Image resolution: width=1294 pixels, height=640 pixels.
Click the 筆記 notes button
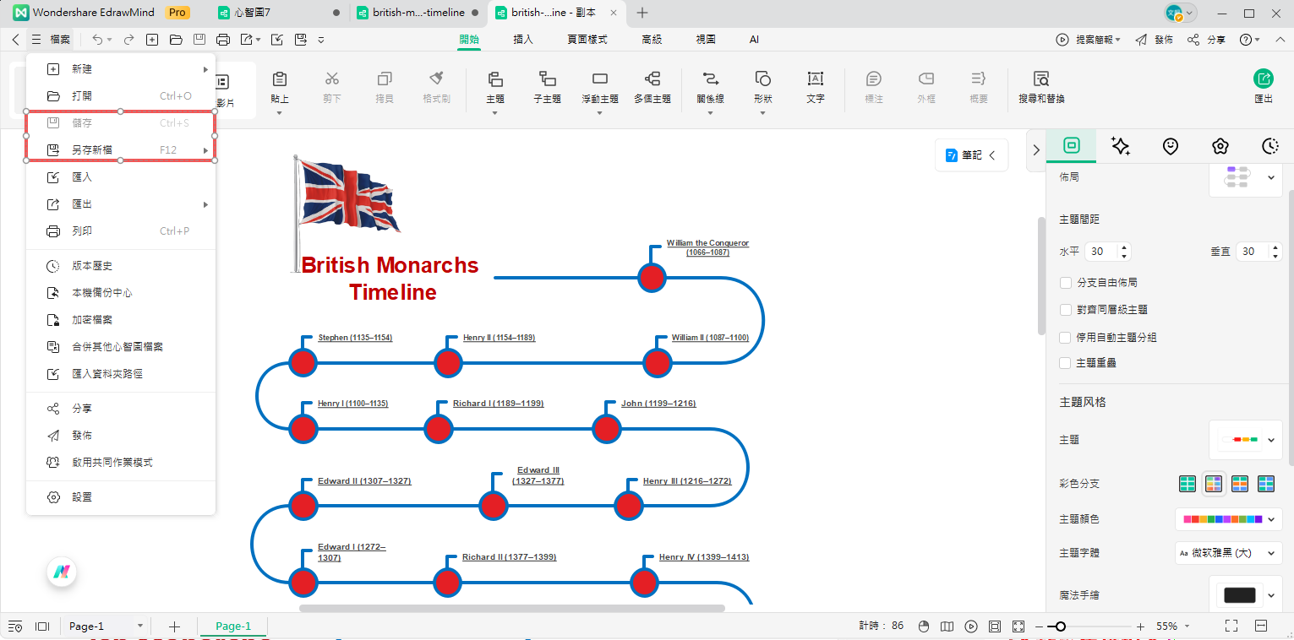(x=970, y=155)
